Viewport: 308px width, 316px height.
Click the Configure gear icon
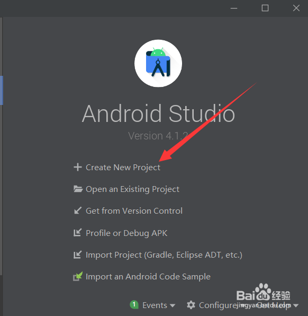coord(191,305)
